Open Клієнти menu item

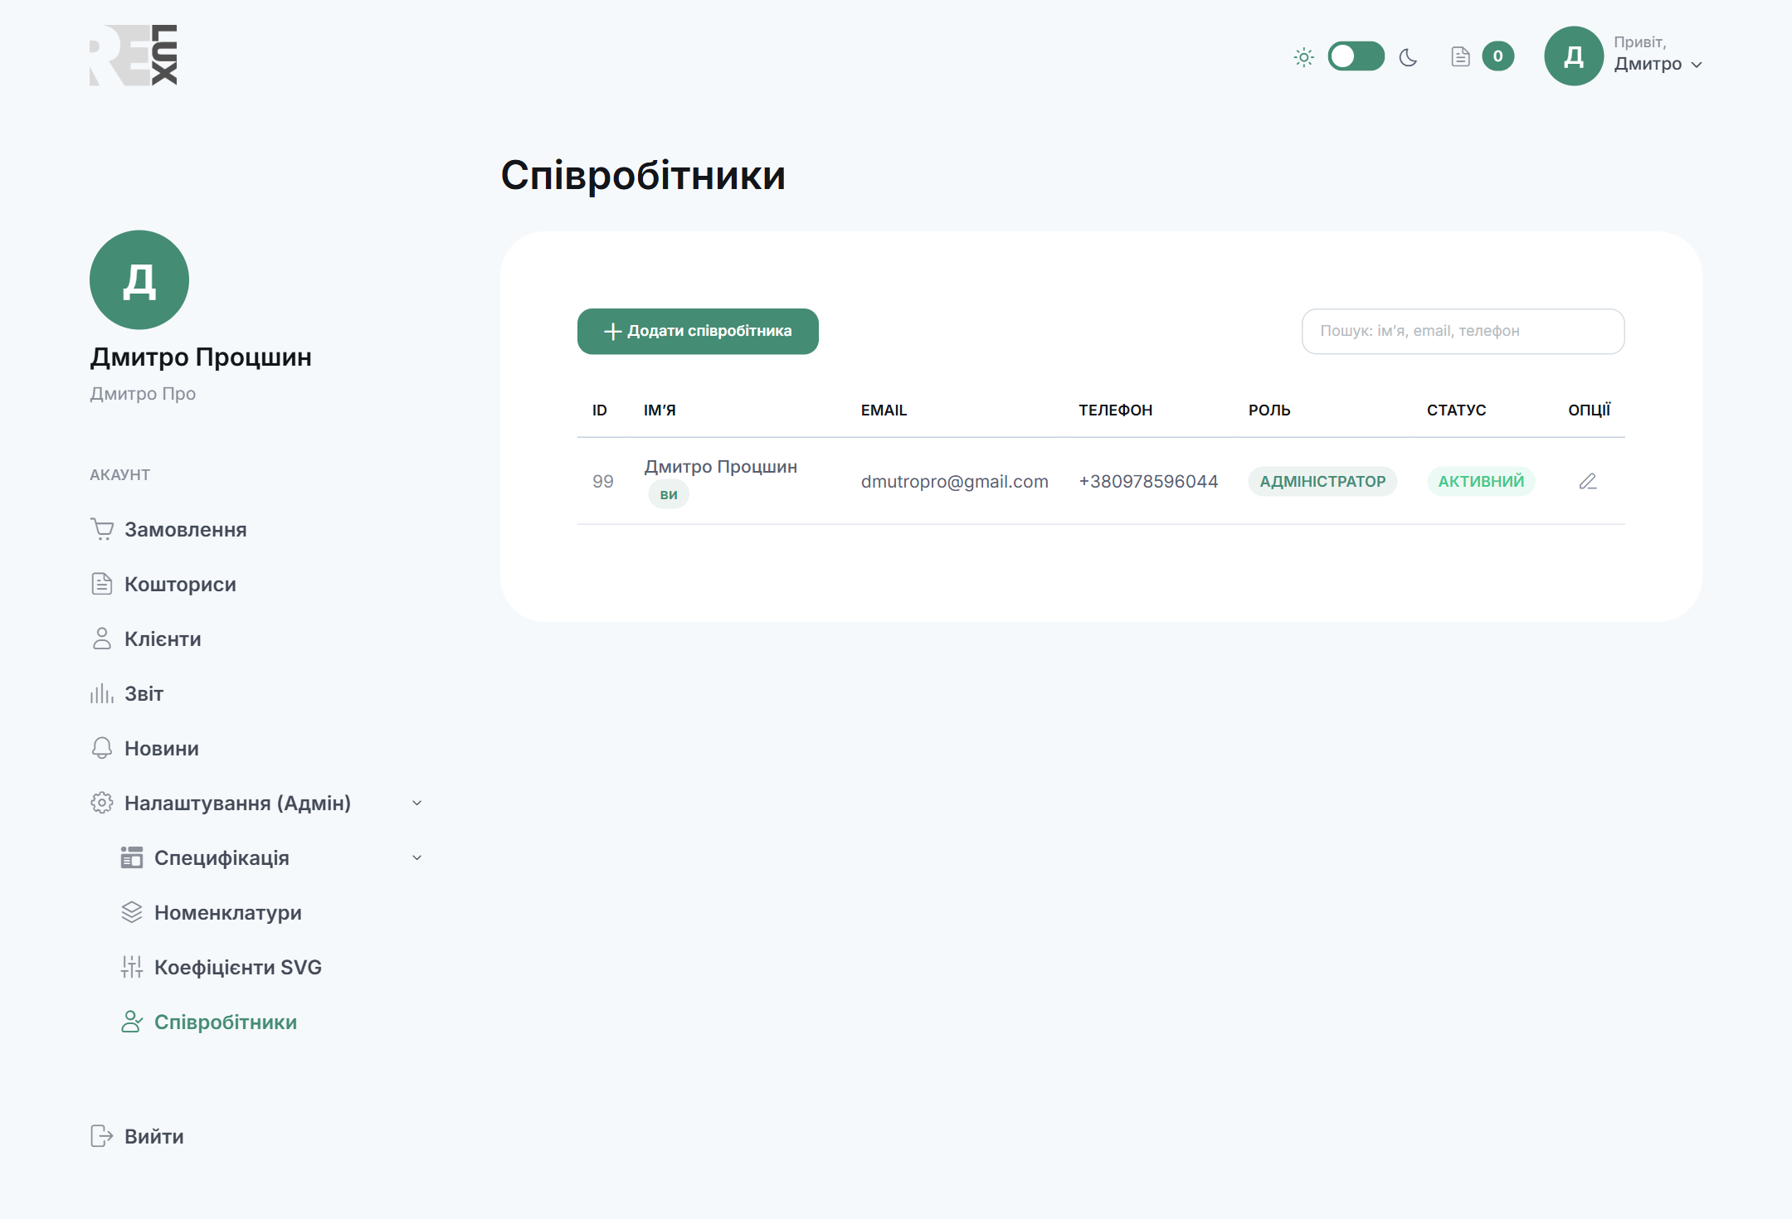point(163,639)
